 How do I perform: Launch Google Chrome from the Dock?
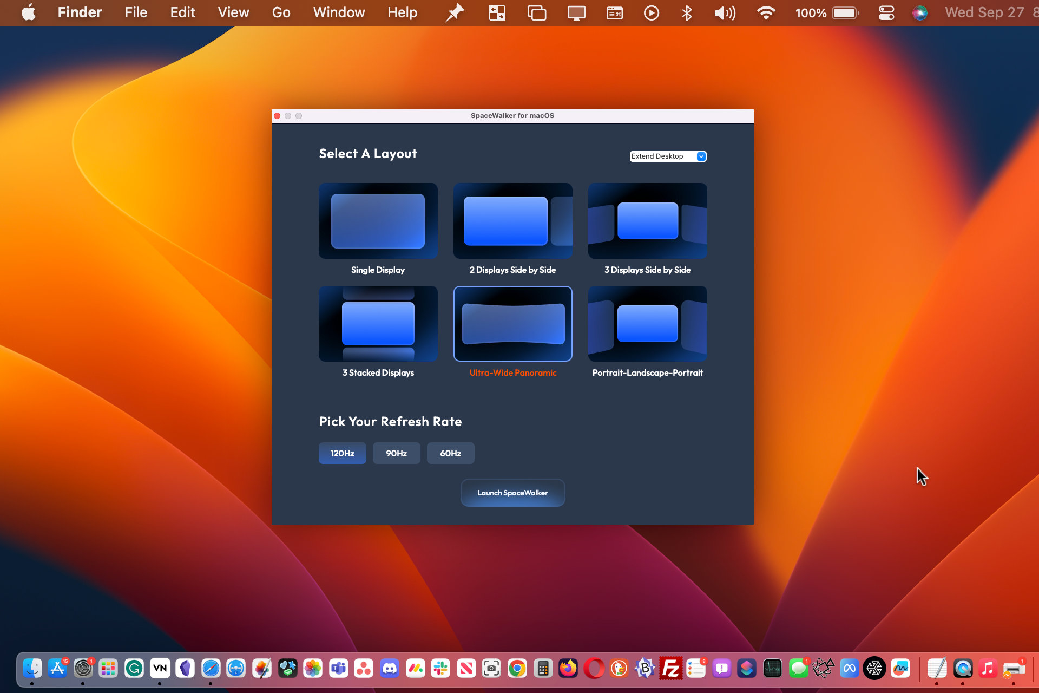(517, 669)
